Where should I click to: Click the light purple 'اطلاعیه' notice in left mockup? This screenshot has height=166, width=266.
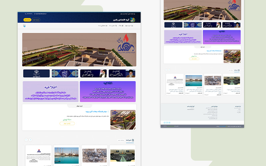[51, 92]
